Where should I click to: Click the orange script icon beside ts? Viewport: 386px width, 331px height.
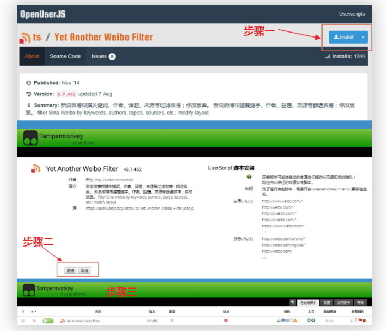coord(25,38)
